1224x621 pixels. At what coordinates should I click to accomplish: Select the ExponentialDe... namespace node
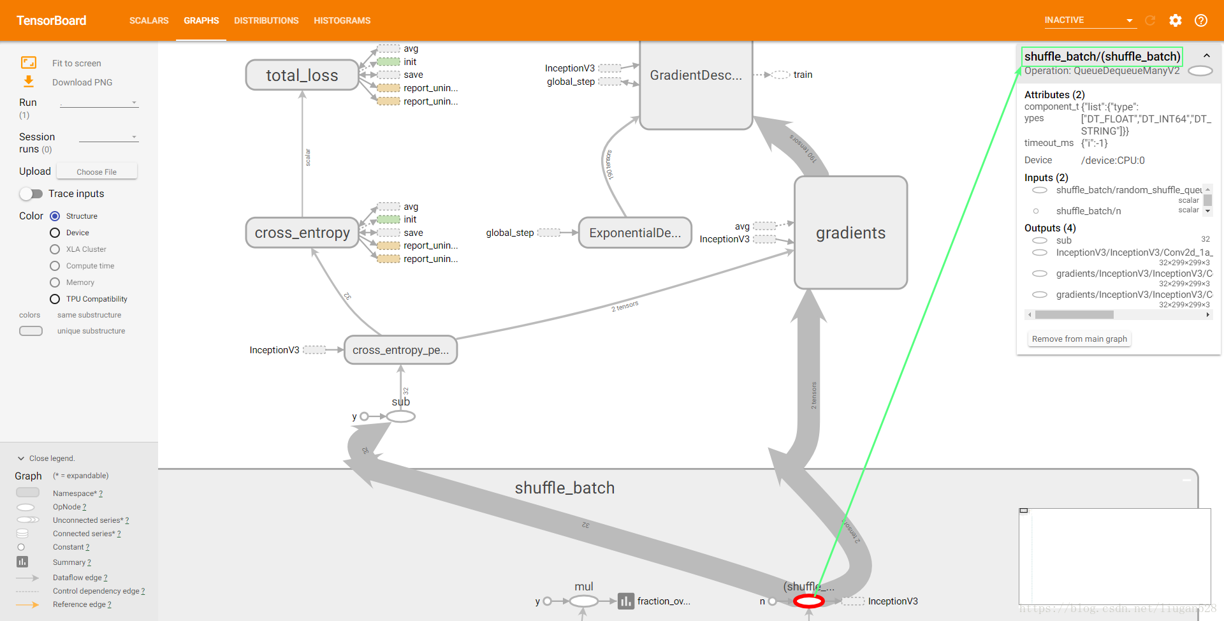pos(635,233)
